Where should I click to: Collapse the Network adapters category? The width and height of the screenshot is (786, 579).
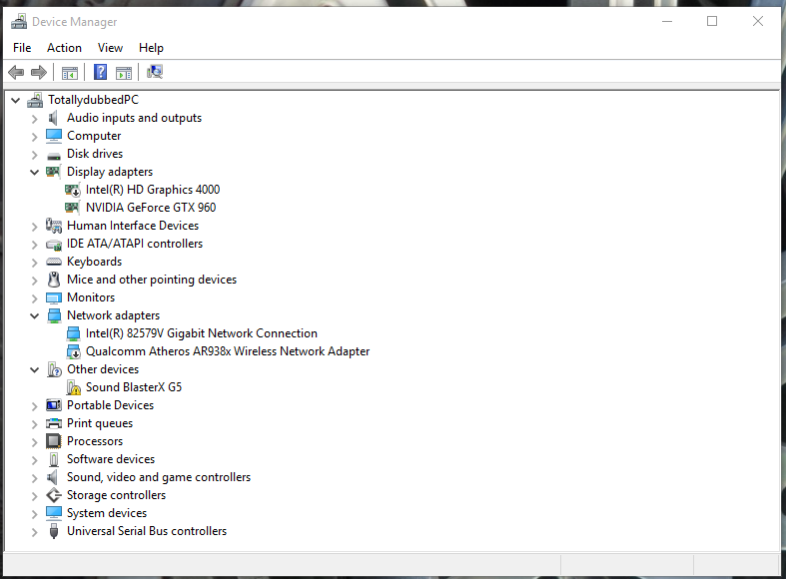coord(35,315)
